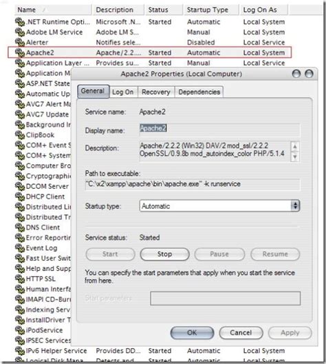The height and width of the screenshot is (364, 326).
Task: Select the Adobe LM Service row name
Action: (54, 32)
